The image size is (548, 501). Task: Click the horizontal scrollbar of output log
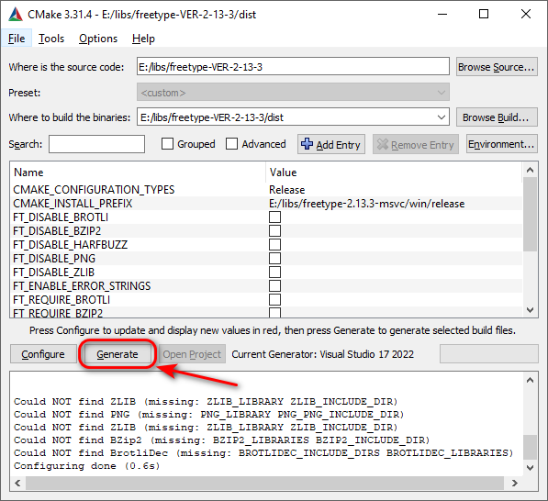(264, 484)
